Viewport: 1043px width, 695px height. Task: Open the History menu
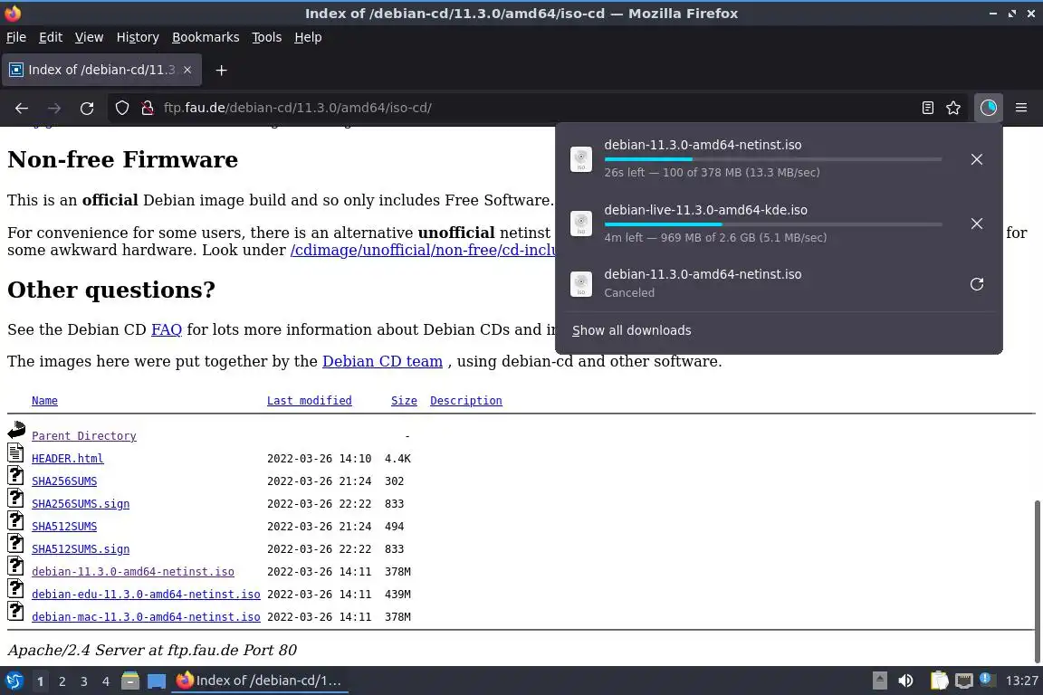click(138, 37)
